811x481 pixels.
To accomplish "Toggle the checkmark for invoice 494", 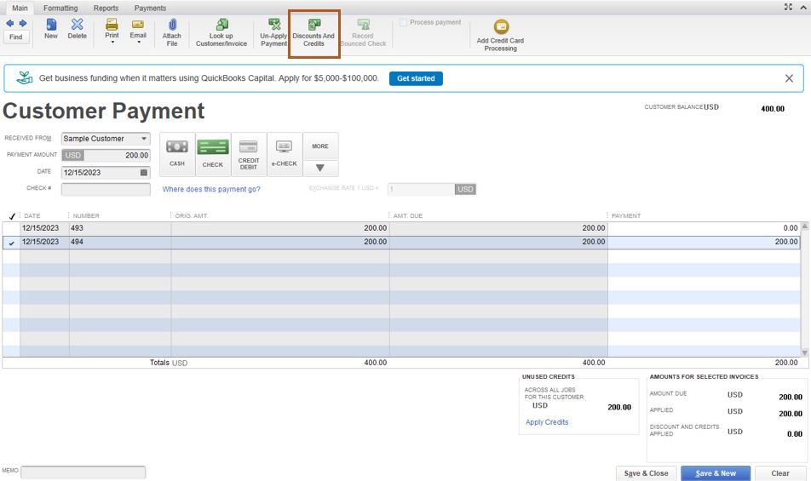I will [x=11, y=243].
